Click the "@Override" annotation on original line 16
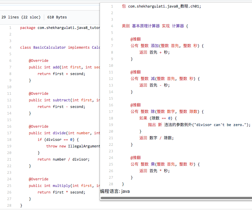This screenshot has width=252, height=210. coord(39,126)
